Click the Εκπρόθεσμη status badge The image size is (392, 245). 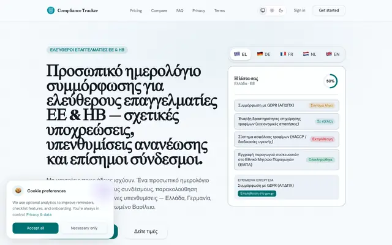coord(323,139)
